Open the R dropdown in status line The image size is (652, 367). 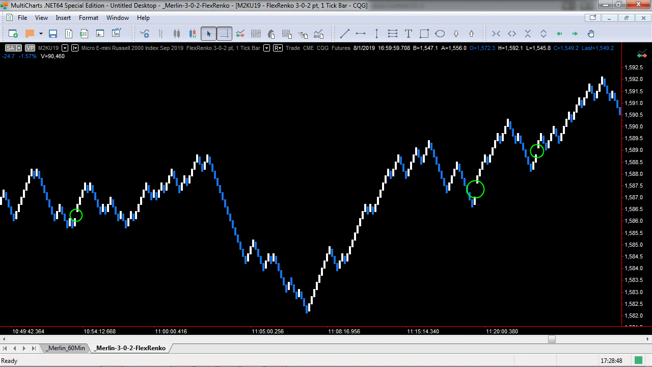coord(278,48)
